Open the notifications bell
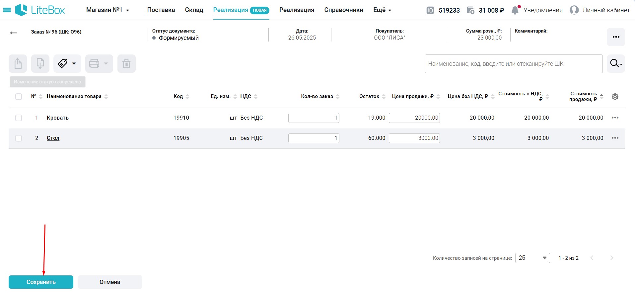 coord(515,10)
